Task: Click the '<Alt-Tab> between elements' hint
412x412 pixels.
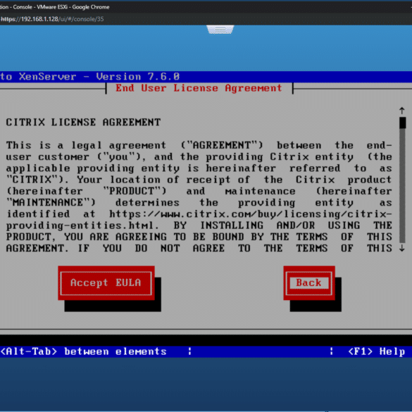Action: (84, 351)
